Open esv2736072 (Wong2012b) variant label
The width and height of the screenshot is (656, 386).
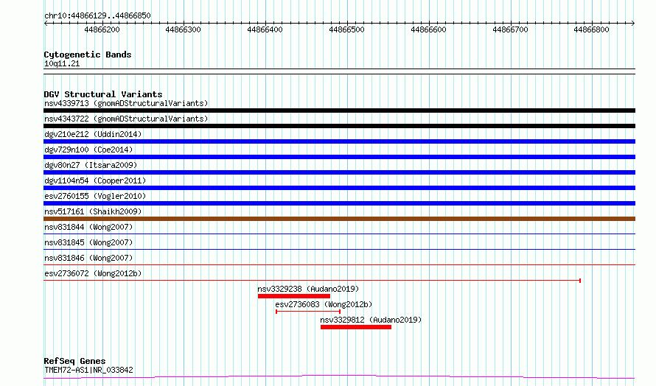(x=93, y=273)
